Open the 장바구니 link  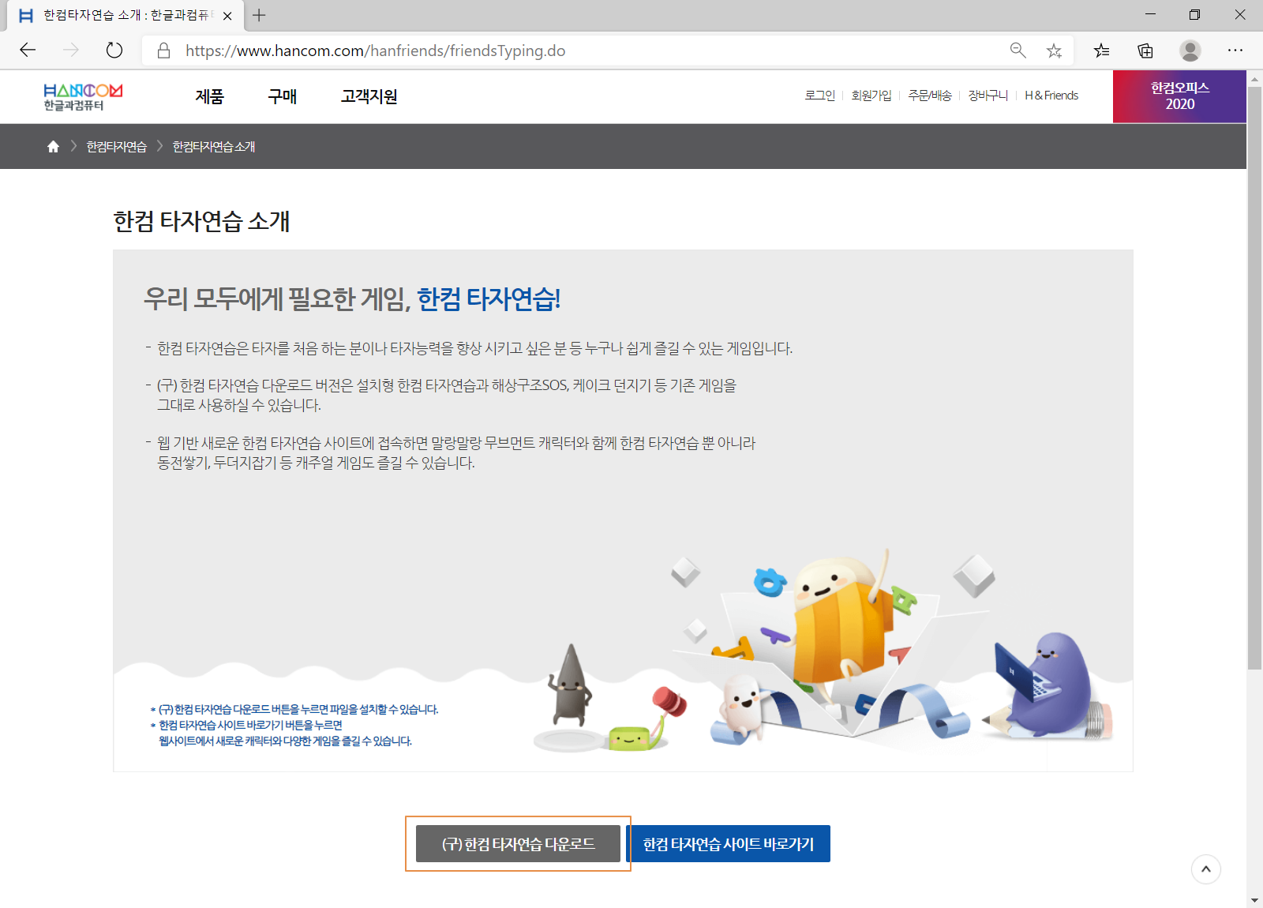[x=988, y=96]
